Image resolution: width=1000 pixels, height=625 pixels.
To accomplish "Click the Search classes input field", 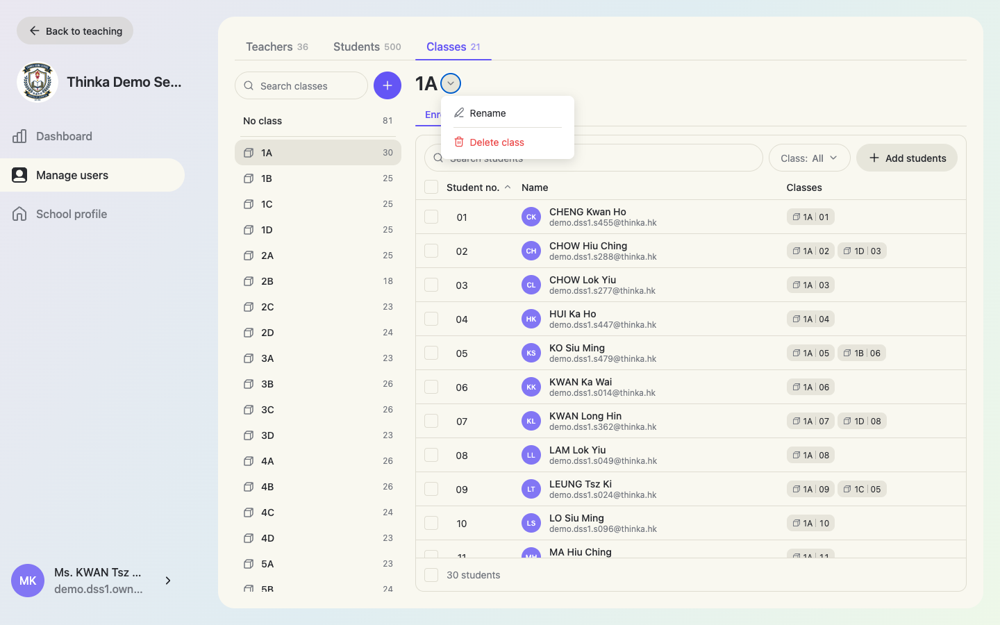I will point(301,85).
